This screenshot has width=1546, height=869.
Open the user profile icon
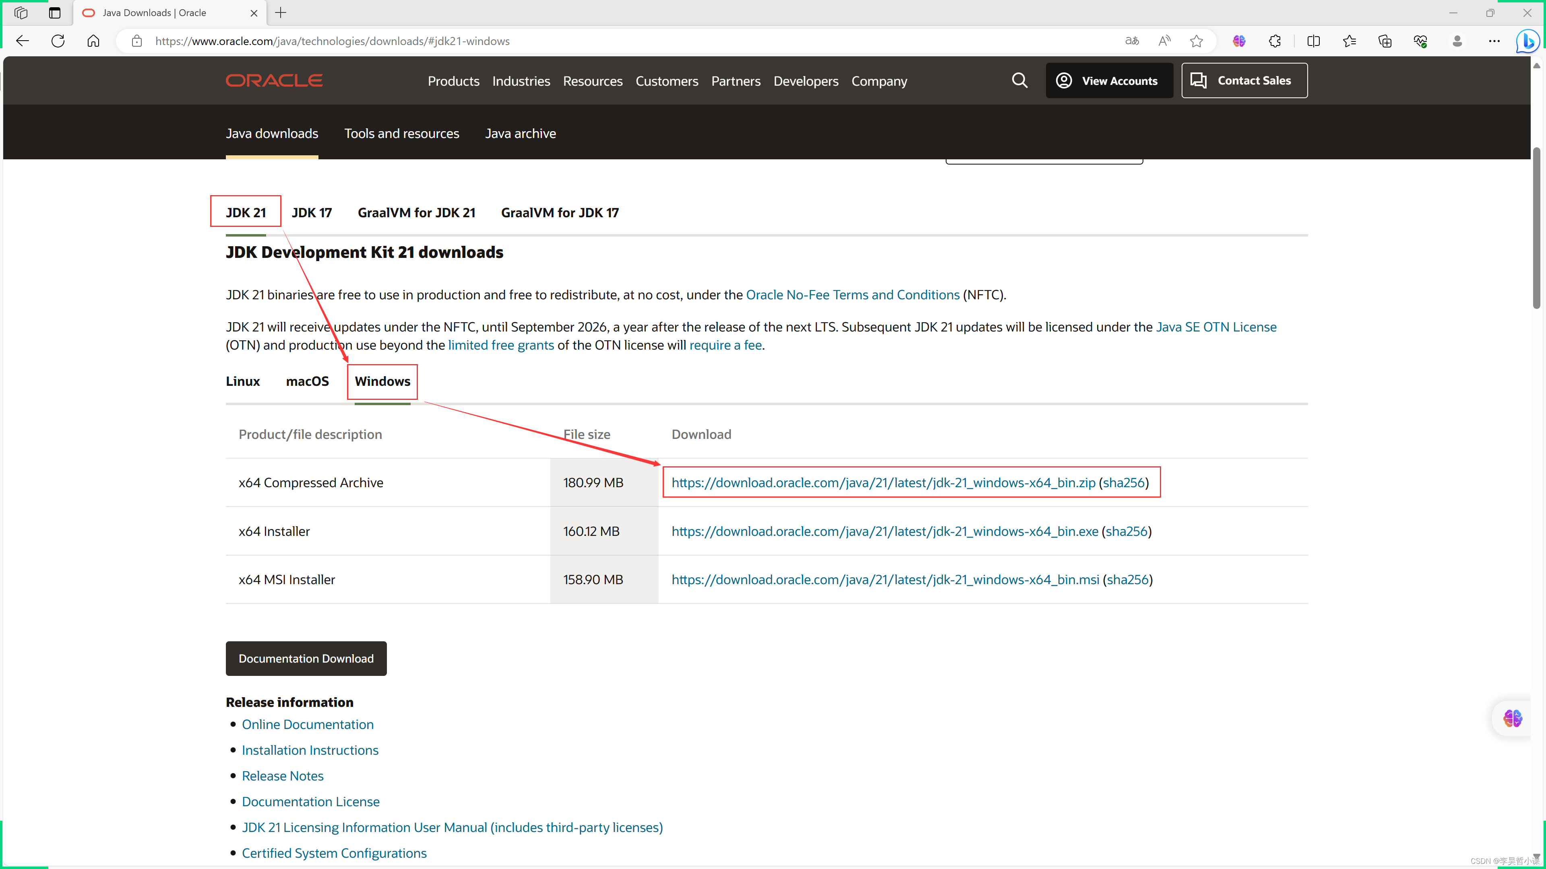pos(1457,41)
